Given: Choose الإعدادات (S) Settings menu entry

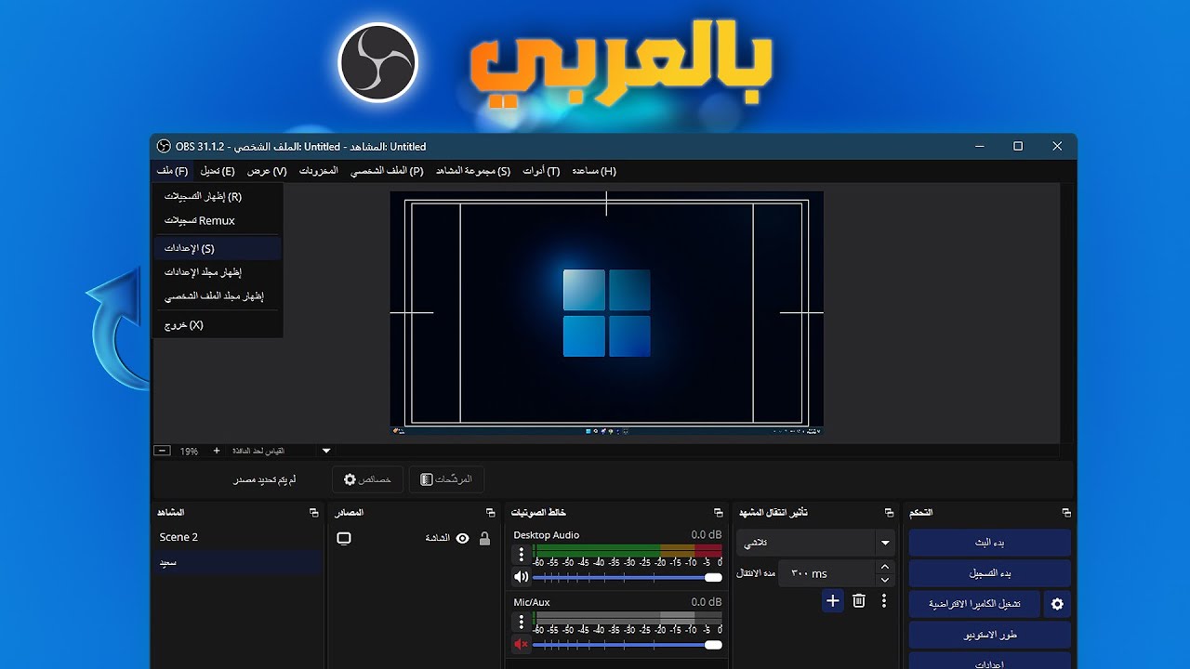Looking at the screenshot, I should click(x=218, y=248).
